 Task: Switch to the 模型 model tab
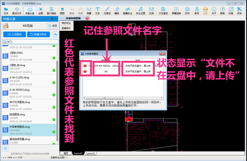point(66,153)
